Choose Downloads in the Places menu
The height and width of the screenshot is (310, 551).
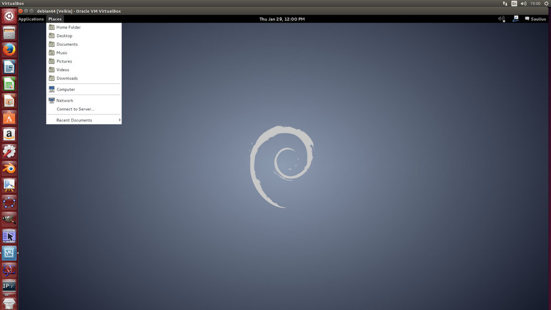point(67,78)
